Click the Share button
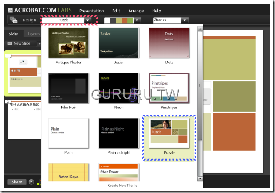The image size is (275, 193). point(17,182)
